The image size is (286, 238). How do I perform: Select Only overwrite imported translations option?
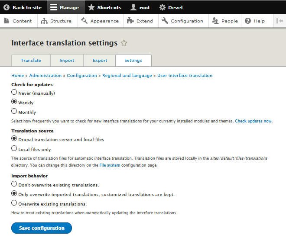pyautogui.click(x=14, y=193)
